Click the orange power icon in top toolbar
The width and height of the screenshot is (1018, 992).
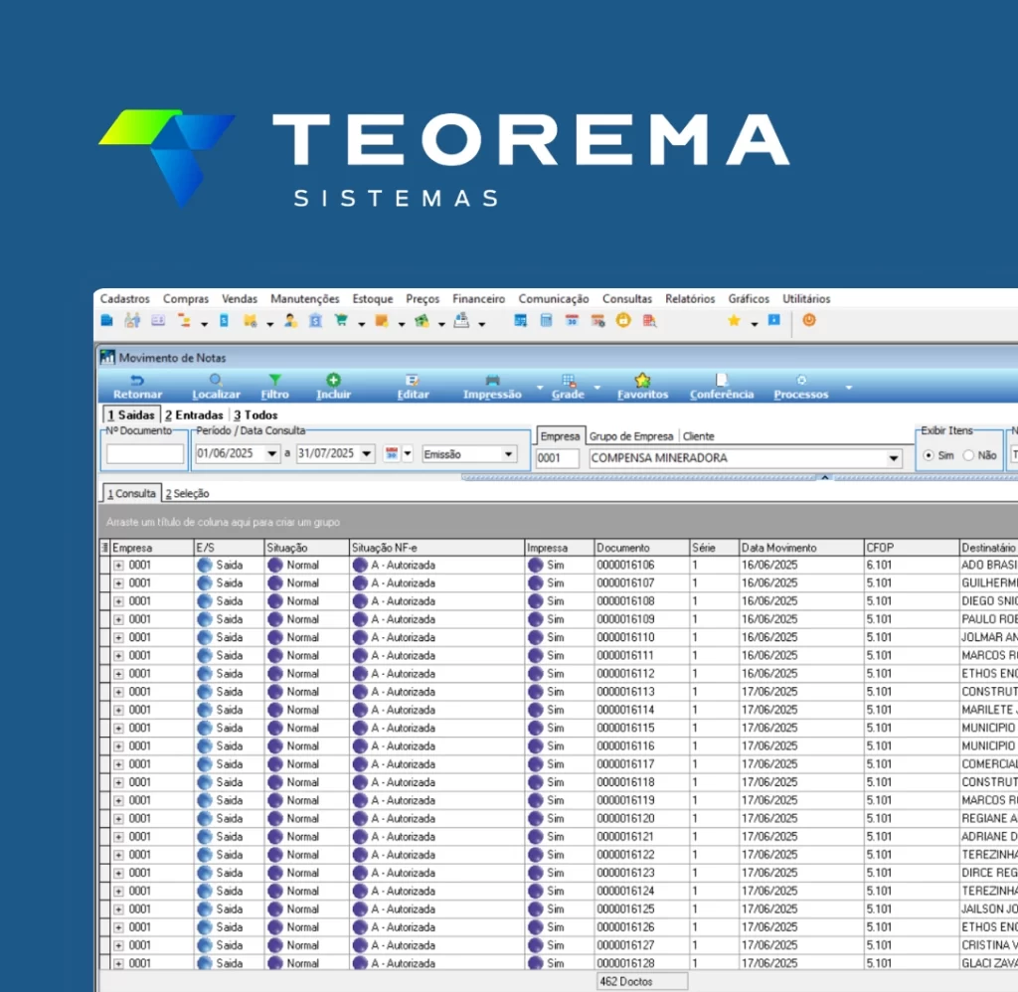pyautogui.click(x=808, y=321)
